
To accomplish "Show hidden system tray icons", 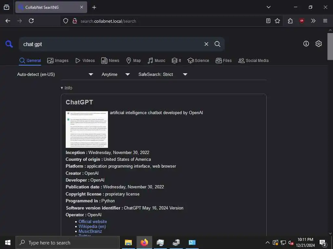I will [268, 243].
